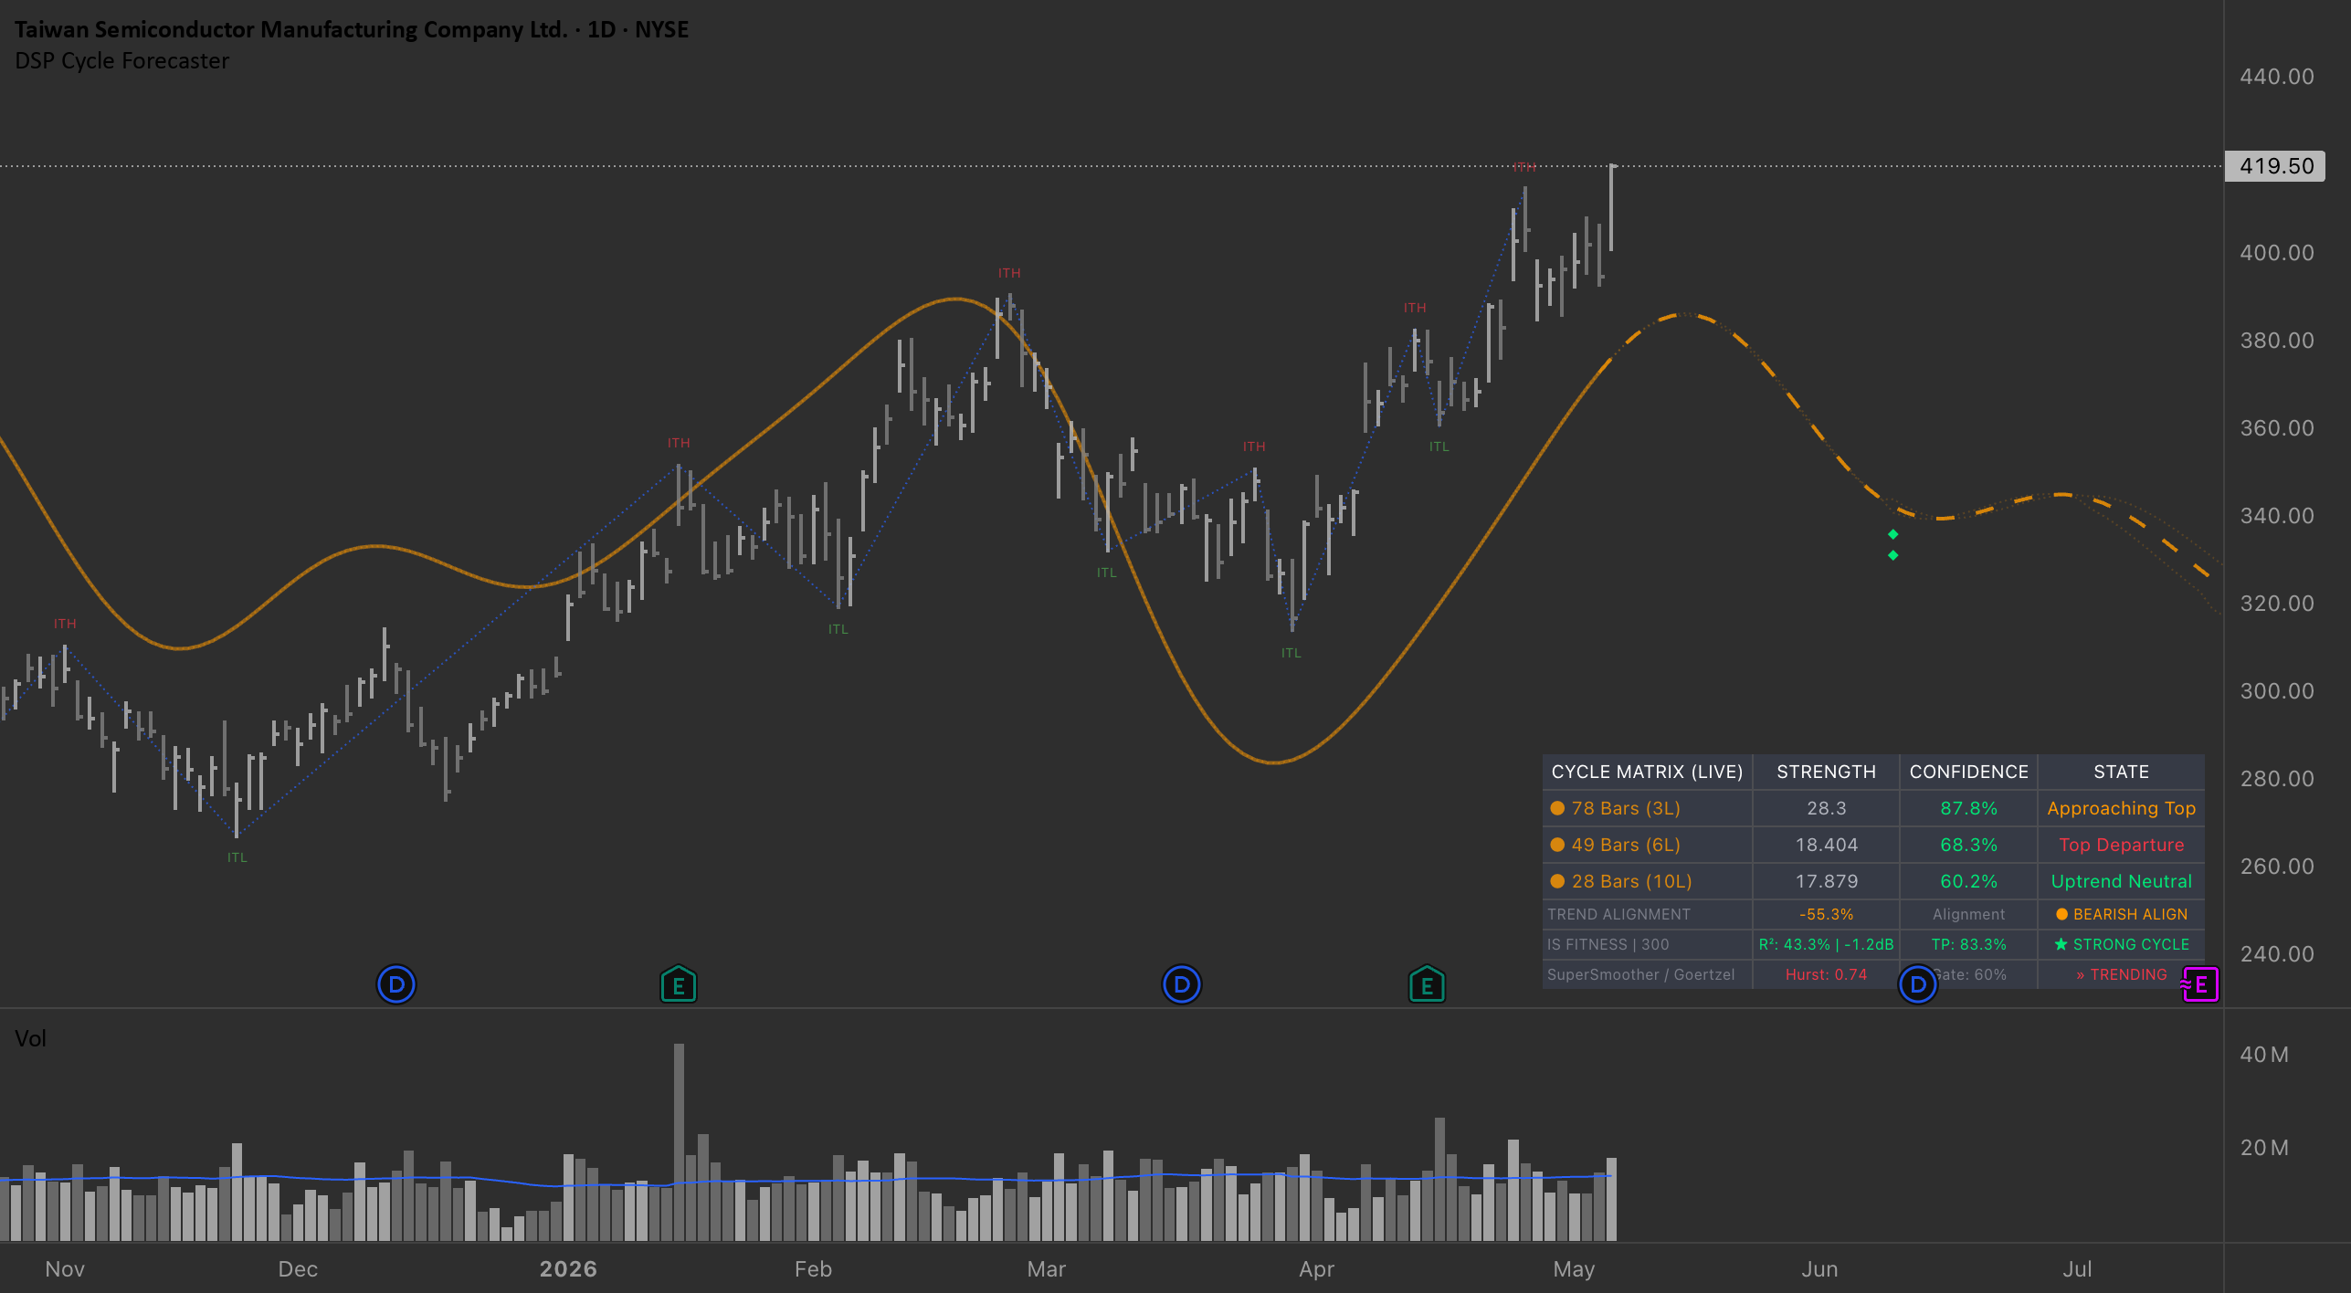This screenshot has width=2351, height=1293.
Task: Click the dividend D marker in December
Action: click(396, 984)
